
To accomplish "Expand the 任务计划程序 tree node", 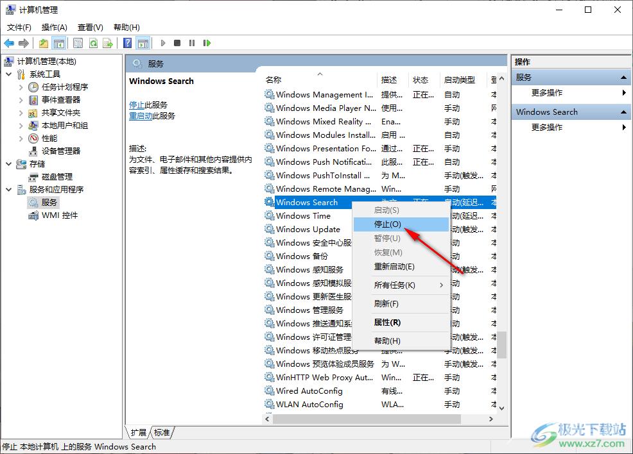I will point(21,87).
